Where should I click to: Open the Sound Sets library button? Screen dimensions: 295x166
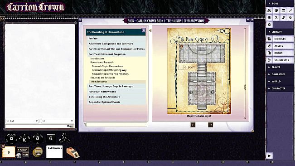pos(283,60)
